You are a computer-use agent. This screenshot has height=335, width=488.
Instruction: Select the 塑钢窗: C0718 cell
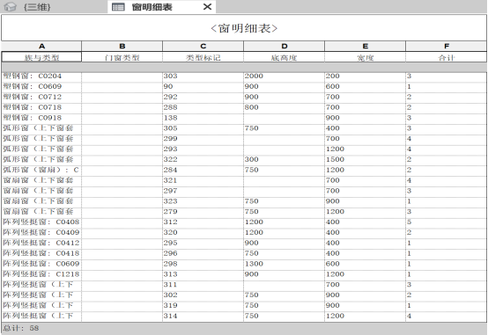[41, 107]
